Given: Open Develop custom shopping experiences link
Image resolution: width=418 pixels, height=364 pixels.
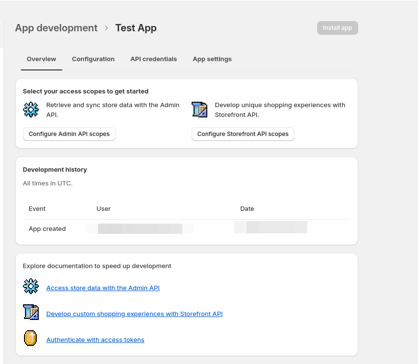Looking at the screenshot, I should 134,314.
